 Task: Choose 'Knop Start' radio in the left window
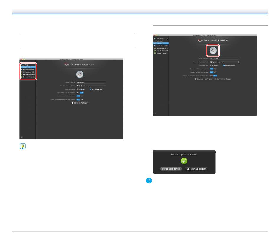click(77, 89)
